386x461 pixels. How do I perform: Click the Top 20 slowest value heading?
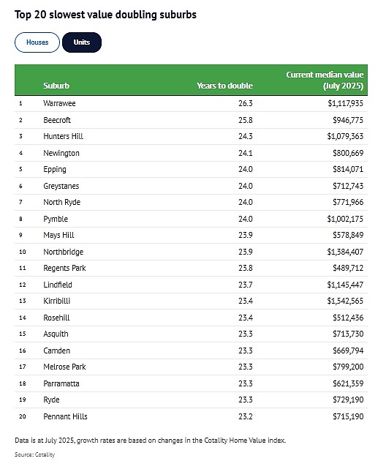pyautogui.click(x=105, y=15)
